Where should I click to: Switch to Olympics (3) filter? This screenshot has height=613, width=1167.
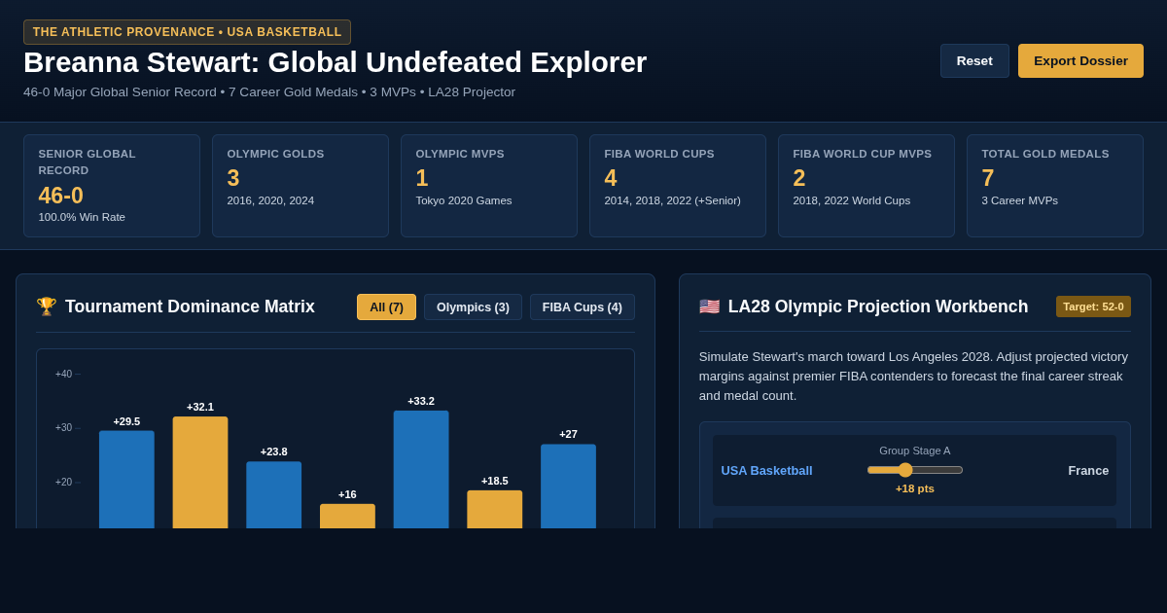point(473,307)
